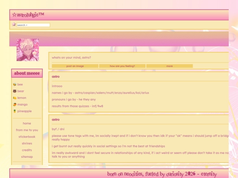The height and width of the screenshot is (178, 238).
Task: Open the sitemap link
Action: [27, 156]
